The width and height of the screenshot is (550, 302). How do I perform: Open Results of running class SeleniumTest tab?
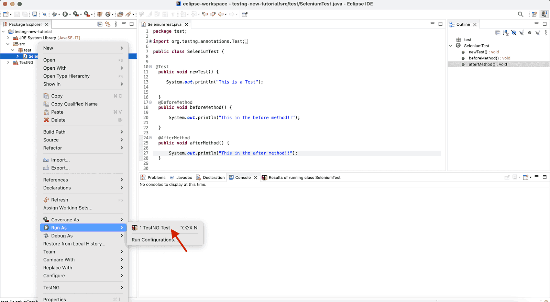301,177
